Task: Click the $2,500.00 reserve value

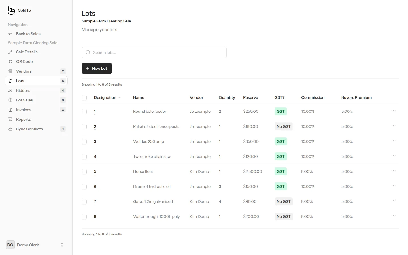Action: pos(252,171)
